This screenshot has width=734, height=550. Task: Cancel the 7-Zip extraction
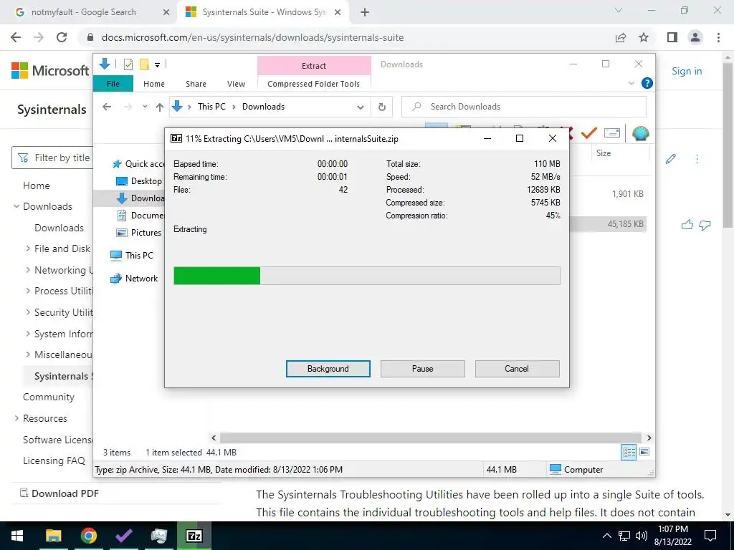coord(517,369)
